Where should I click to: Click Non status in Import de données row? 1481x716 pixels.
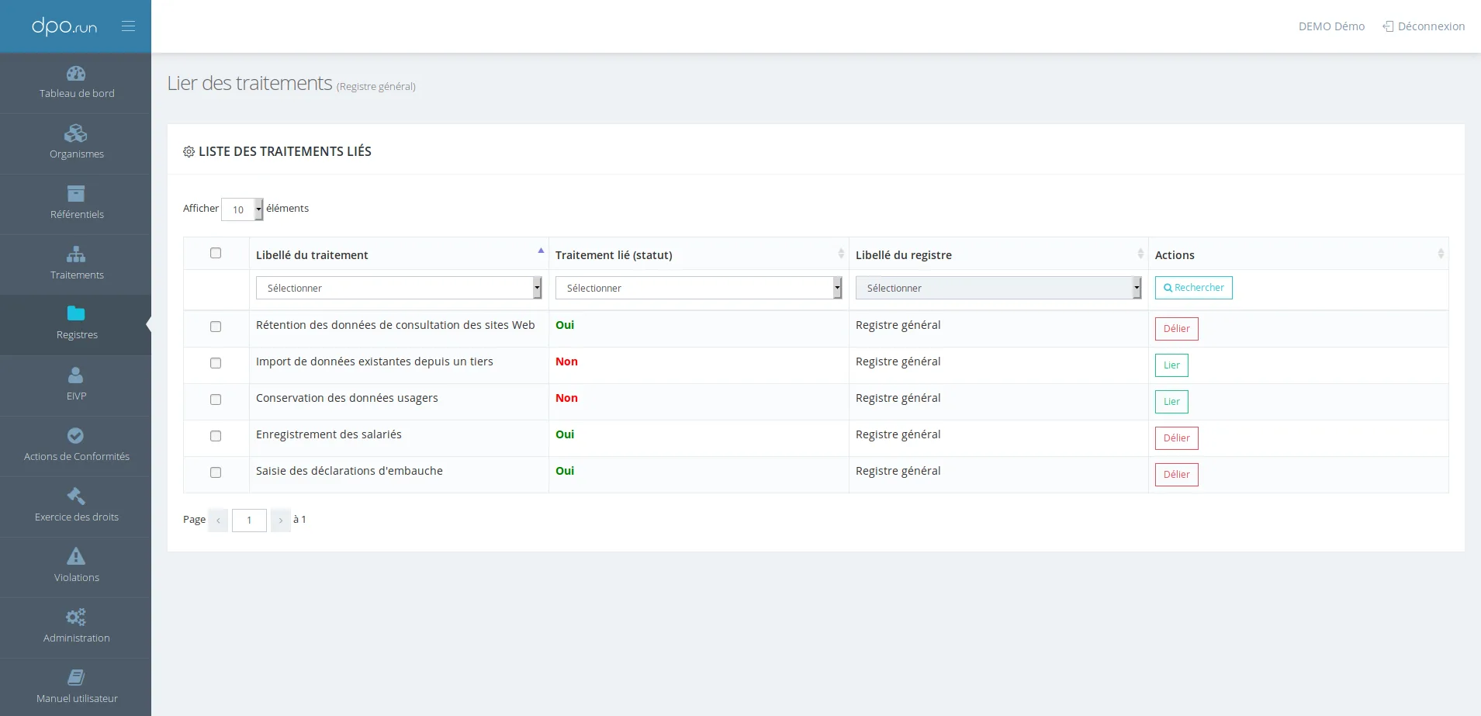pos(566,361)
